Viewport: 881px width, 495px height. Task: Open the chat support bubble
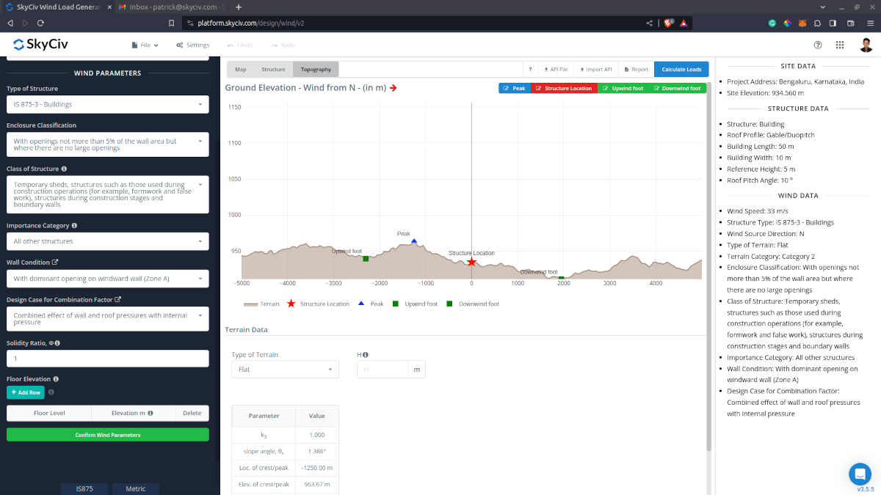(860, 474)
